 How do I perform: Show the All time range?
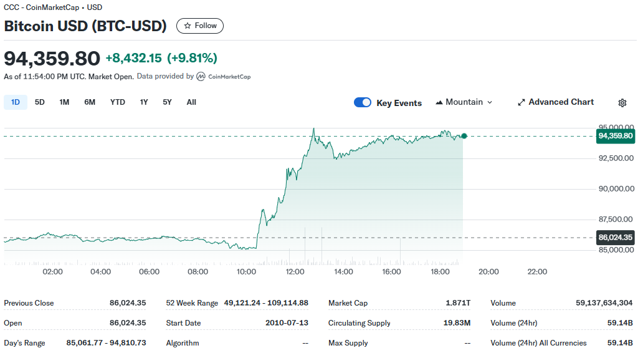(x=191, y=102)
